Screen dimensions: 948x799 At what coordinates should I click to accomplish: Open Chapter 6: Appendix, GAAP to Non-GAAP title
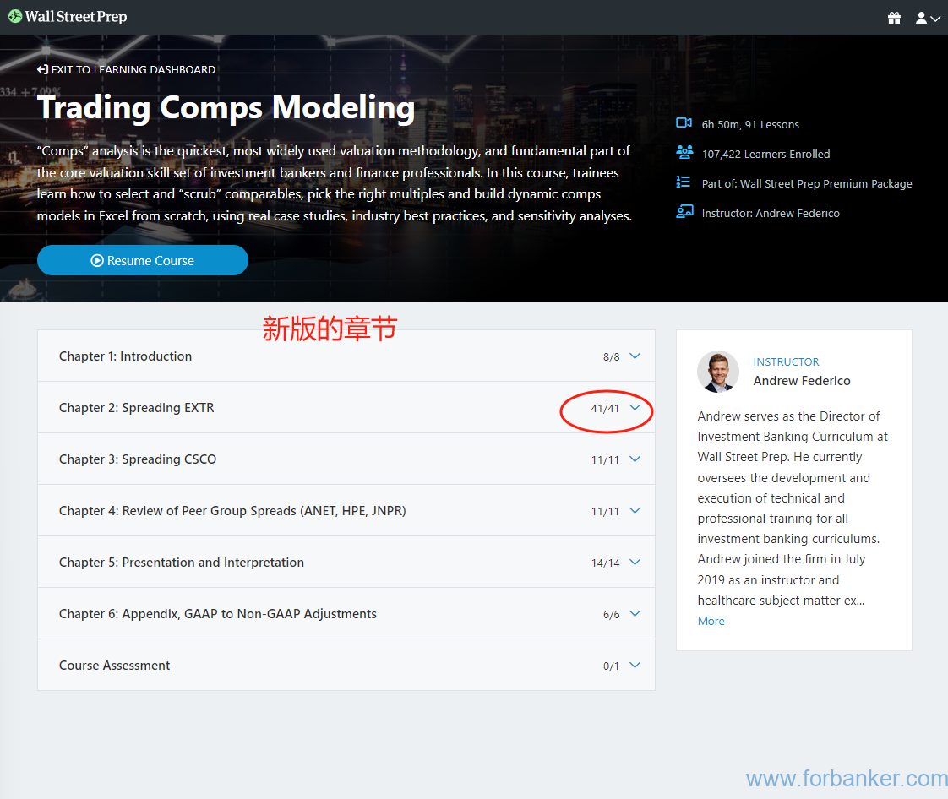pyautogui.click(x=218, y=614)
